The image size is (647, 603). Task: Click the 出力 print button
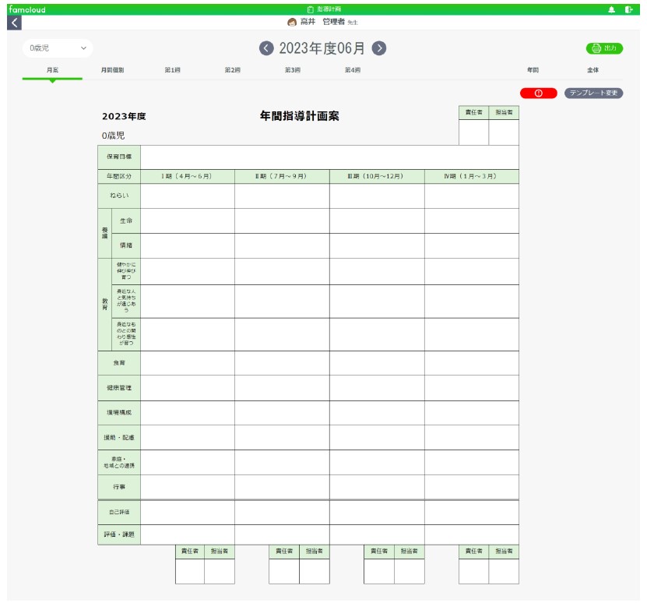click(x=604, y=48)
